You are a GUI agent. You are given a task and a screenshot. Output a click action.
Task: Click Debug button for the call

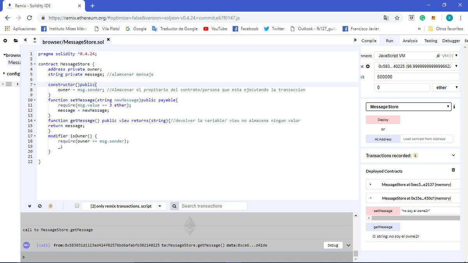tap(333, 245)
